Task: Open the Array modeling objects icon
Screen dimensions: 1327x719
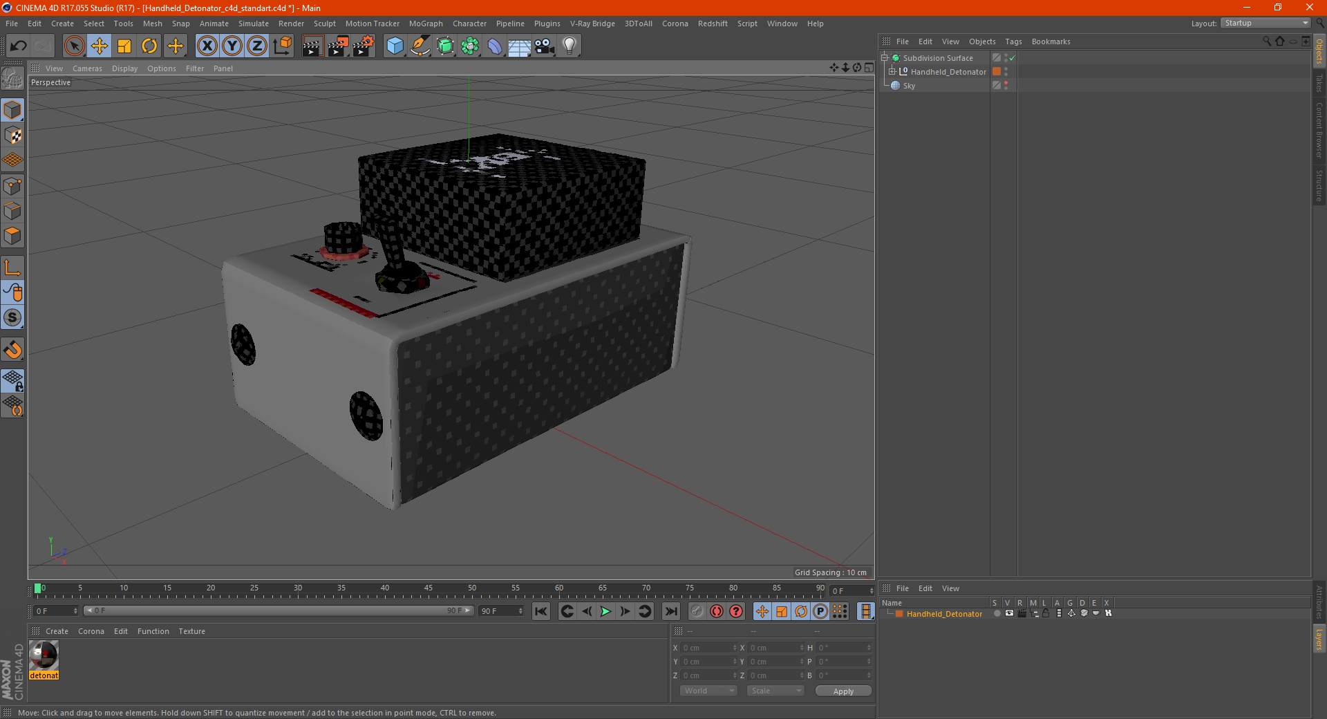Action: (x=470, y=46)
